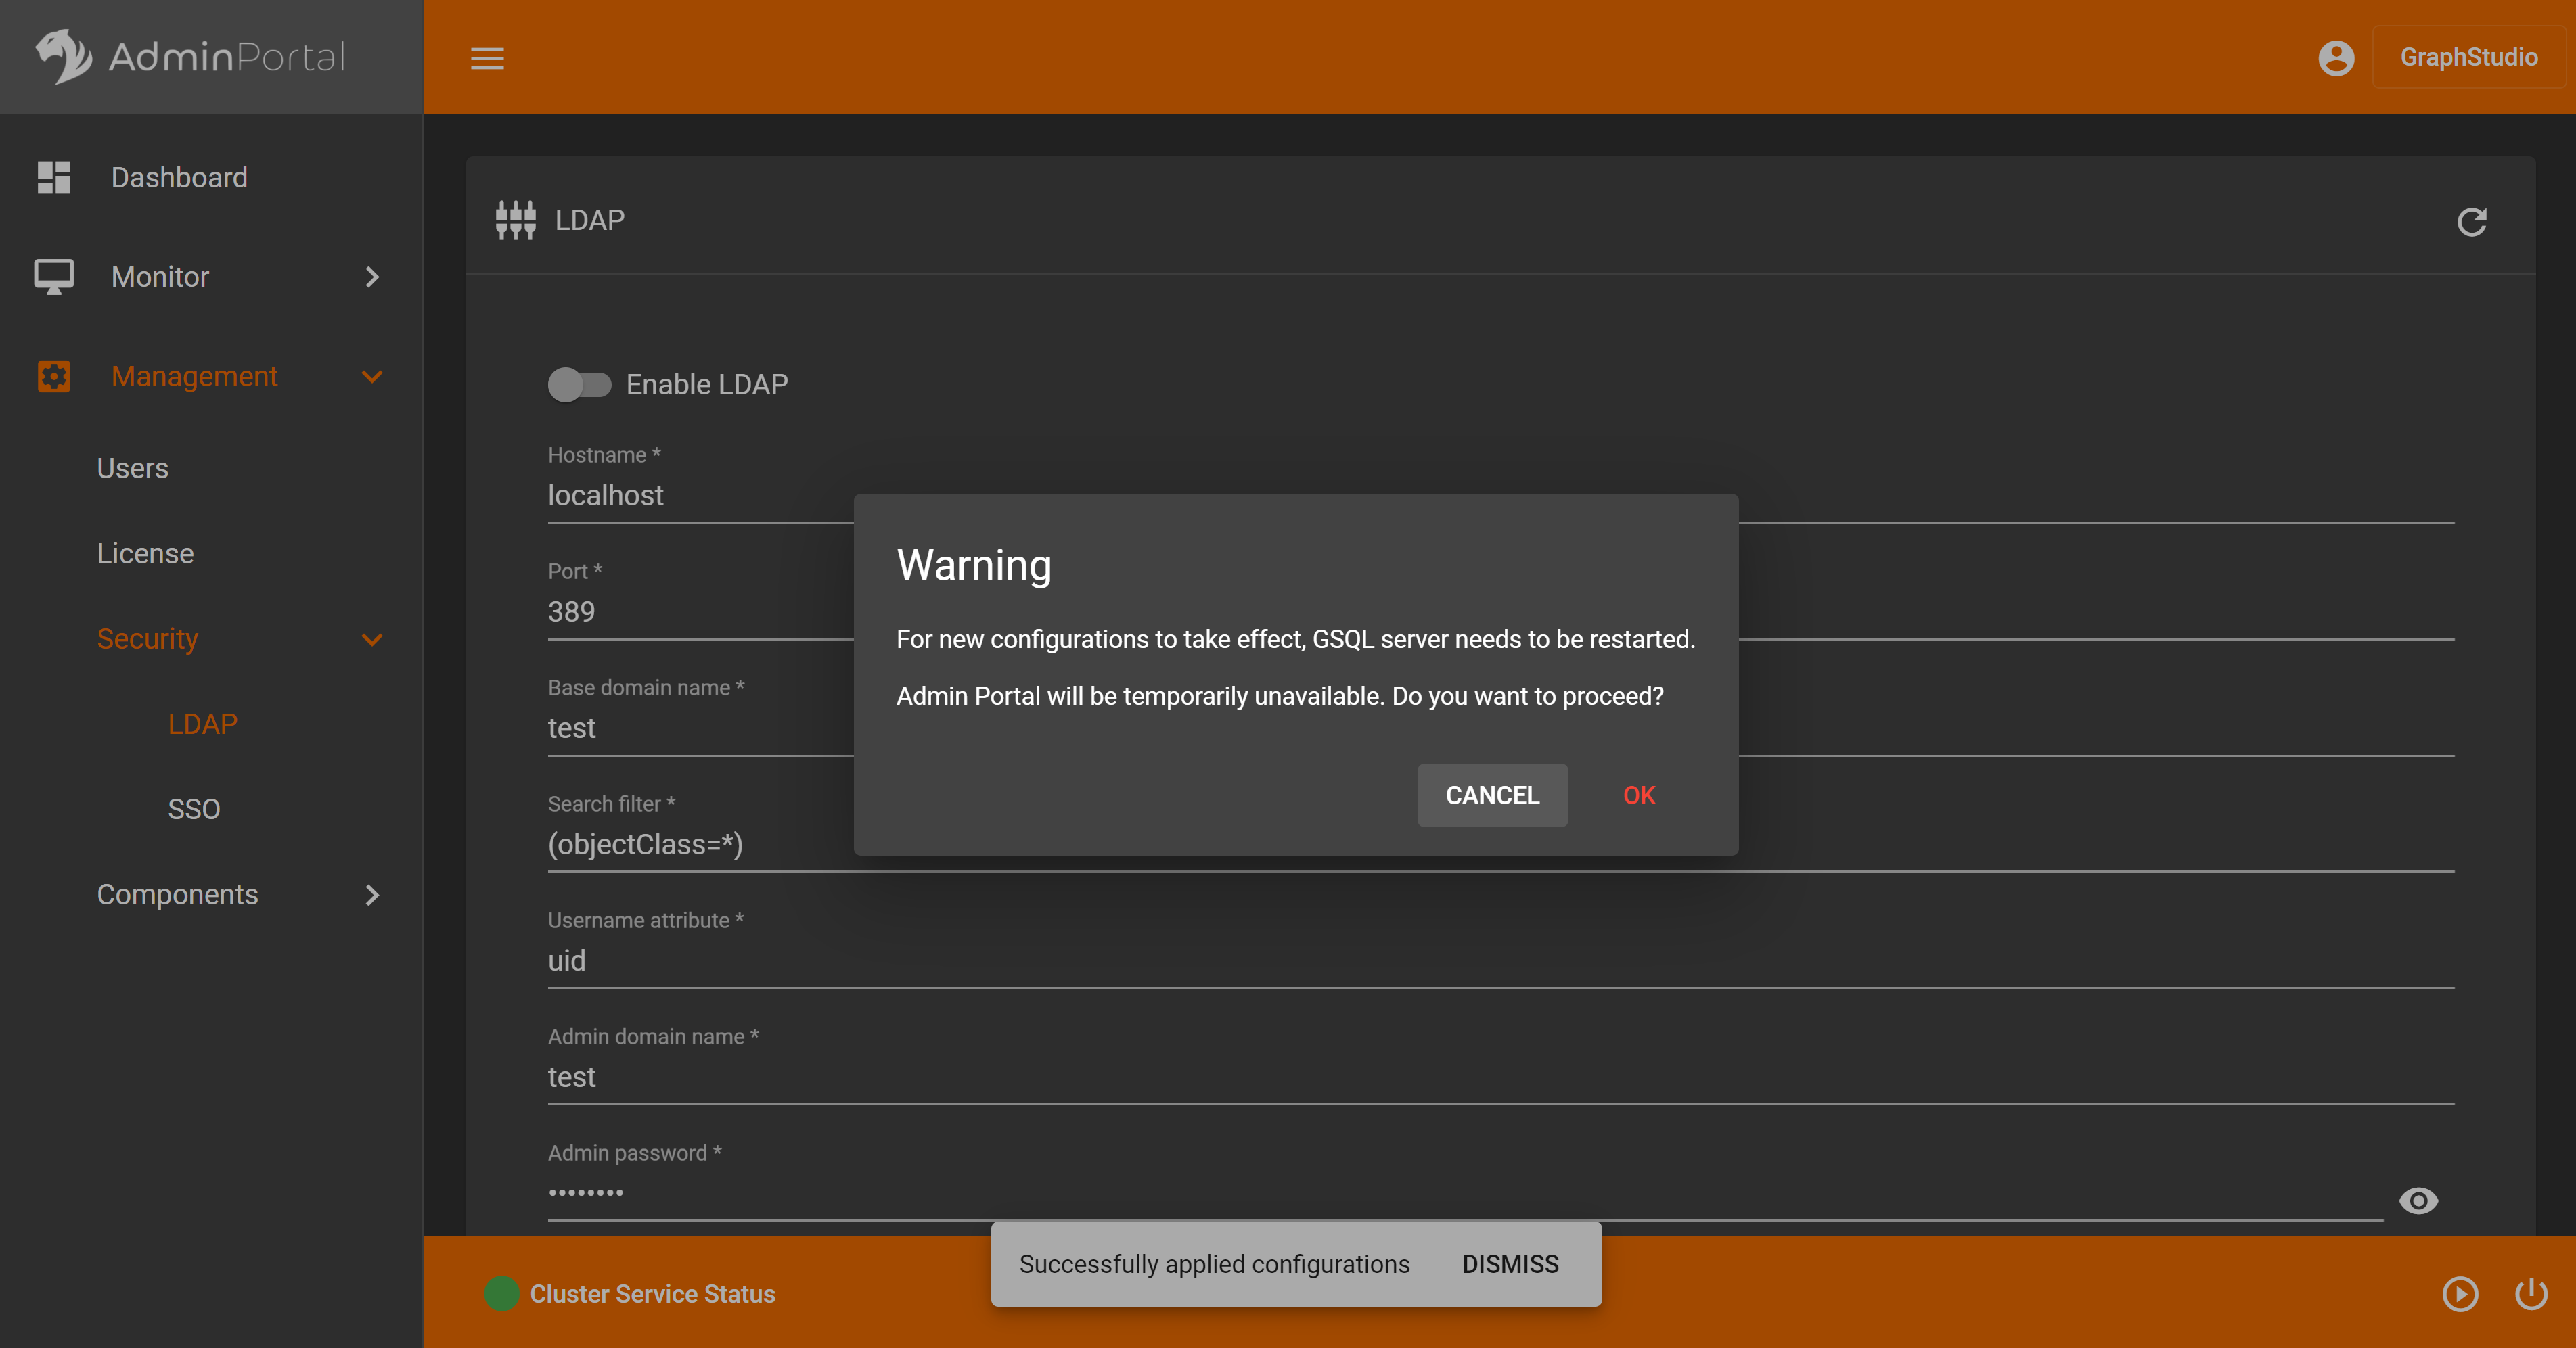
Task: Refresh the LDAP configuration panel
Action: [2471, 221]
